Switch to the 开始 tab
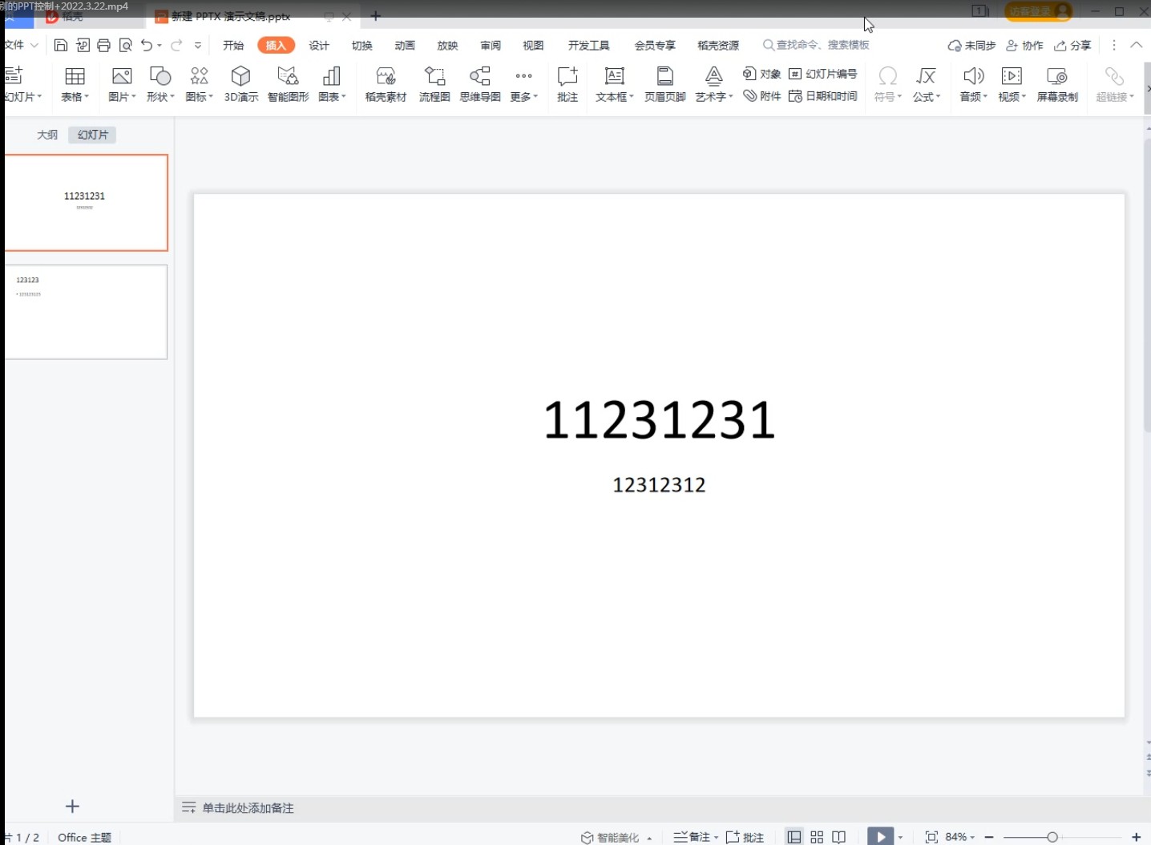 pyautogui.click(x=233, y=45)
